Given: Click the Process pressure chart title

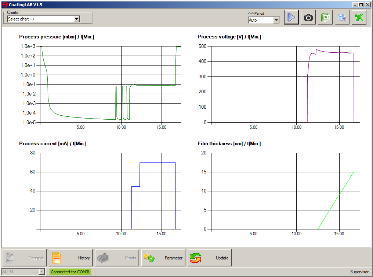Looking at the screenshot, I should [x=57, y=37].
